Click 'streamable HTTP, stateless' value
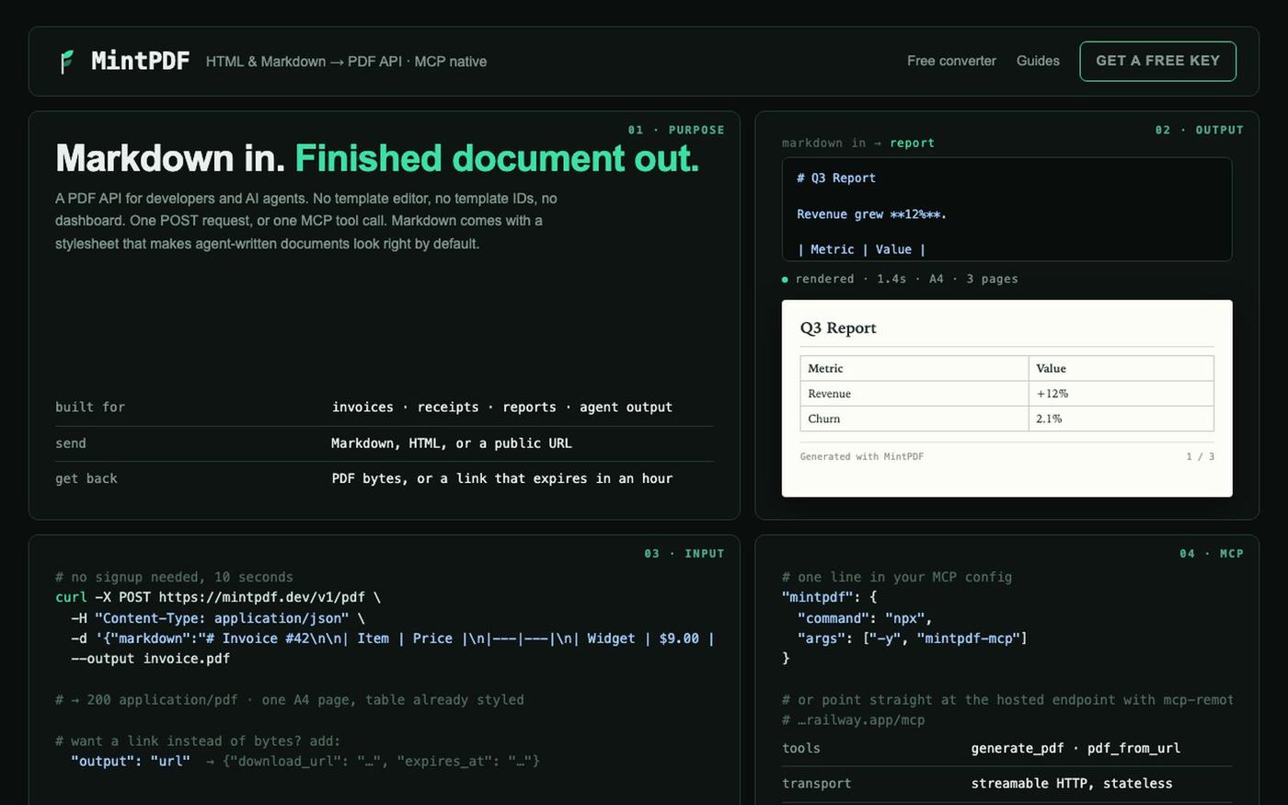This screenshot has width=1288, height=805. tap(1072, 783)
